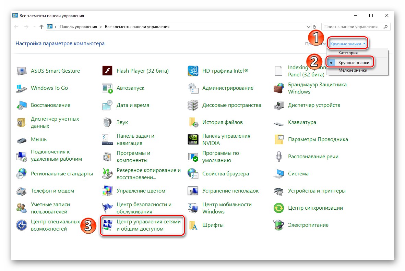The height and width of the screenshot is (271, 405).
Task: Open the Программы и компоненты link
Action: click(133, 157)
